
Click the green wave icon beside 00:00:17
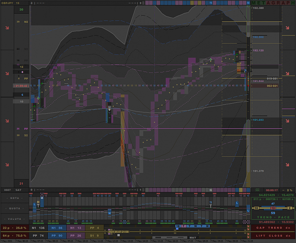click(x=257, y=190)
